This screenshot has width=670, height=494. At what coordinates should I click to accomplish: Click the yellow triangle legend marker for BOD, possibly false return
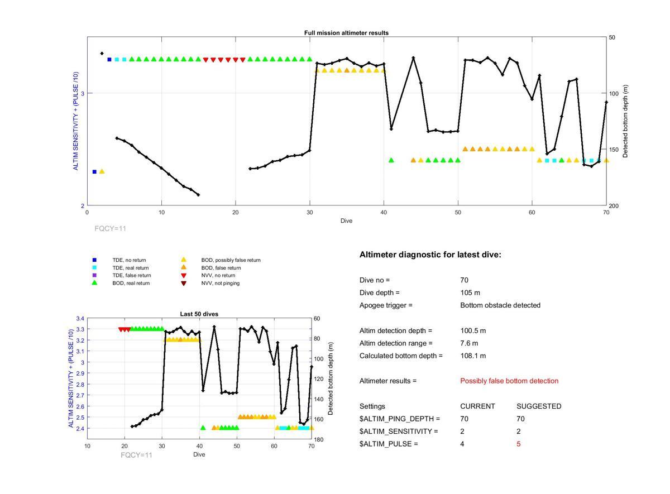(183, 260)
